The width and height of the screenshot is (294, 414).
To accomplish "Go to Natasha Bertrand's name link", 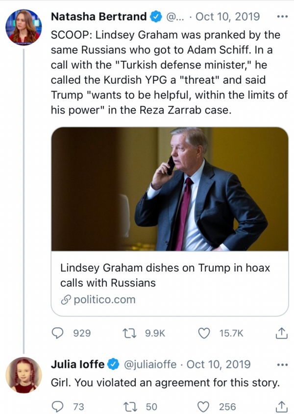I will click(98, 17).
